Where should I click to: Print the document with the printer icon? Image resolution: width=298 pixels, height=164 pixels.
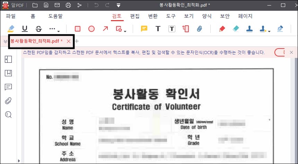point(68,5)
